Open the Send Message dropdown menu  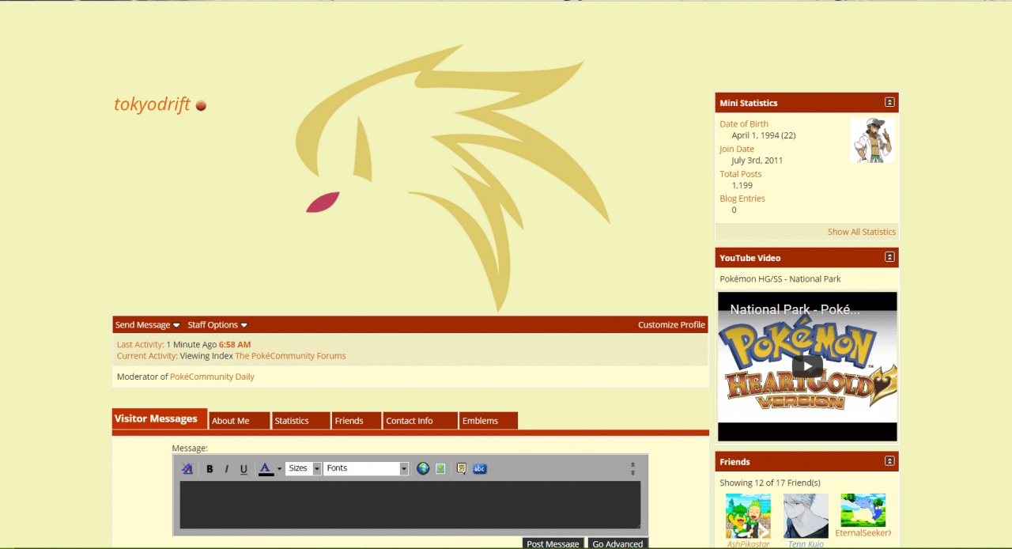(148, 325)
